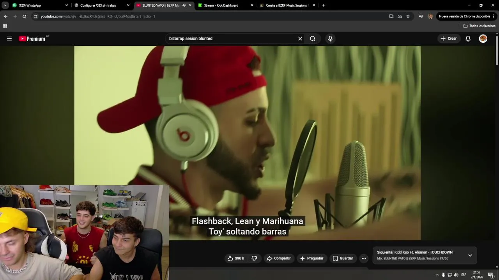Close the Kick Dashboard tab
The image size is (499, 280).
tap(252, 5)
